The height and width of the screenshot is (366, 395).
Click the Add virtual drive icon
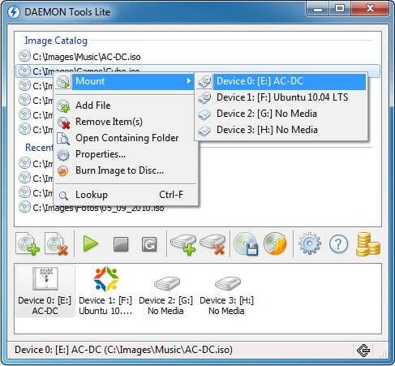click(183, 244)
